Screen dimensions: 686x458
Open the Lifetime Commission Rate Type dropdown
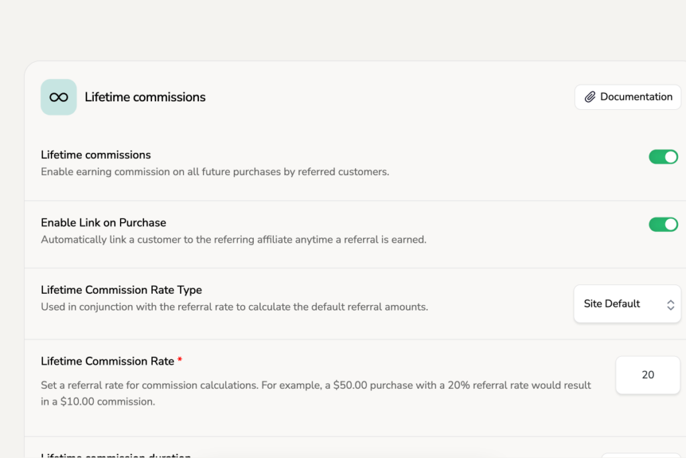627,304
